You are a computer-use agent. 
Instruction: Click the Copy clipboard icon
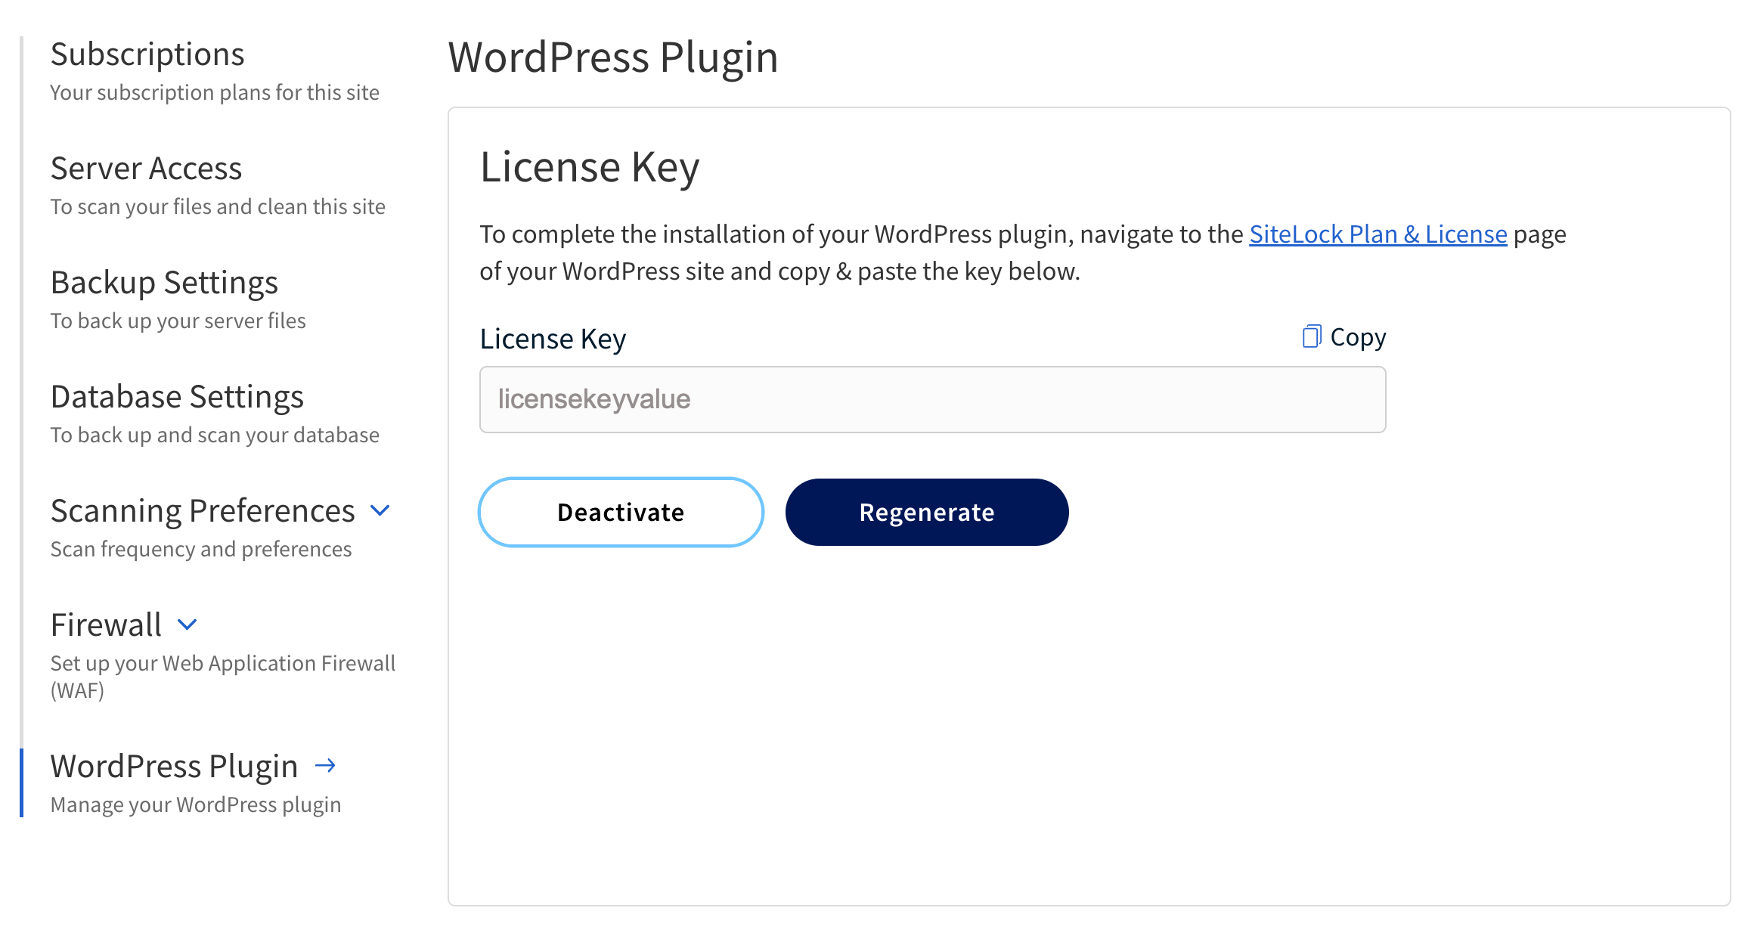pos(1312,336)
